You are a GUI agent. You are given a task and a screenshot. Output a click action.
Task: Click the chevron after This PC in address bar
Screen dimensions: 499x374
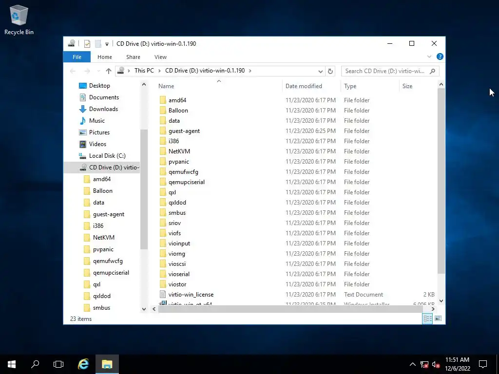[159, 71]
